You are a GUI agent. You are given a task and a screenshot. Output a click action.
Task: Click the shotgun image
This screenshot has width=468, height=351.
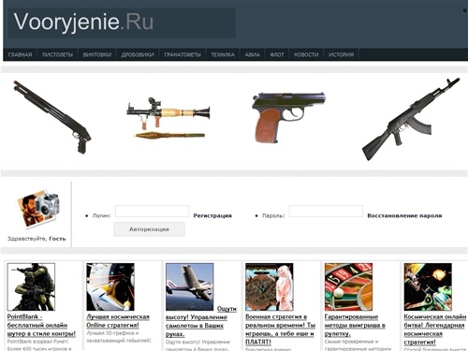51,117
